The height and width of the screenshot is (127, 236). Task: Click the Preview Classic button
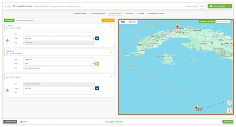(218, 6)
